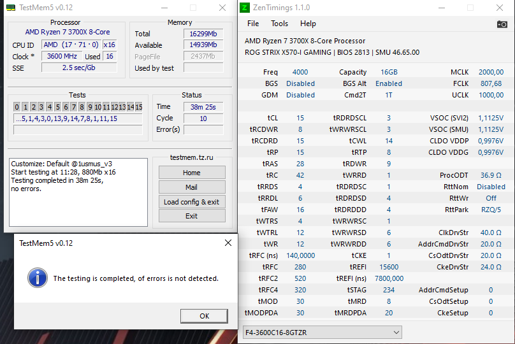Click the ROG STRIX X570-I GAMING BIOS line

coord(332,52)
